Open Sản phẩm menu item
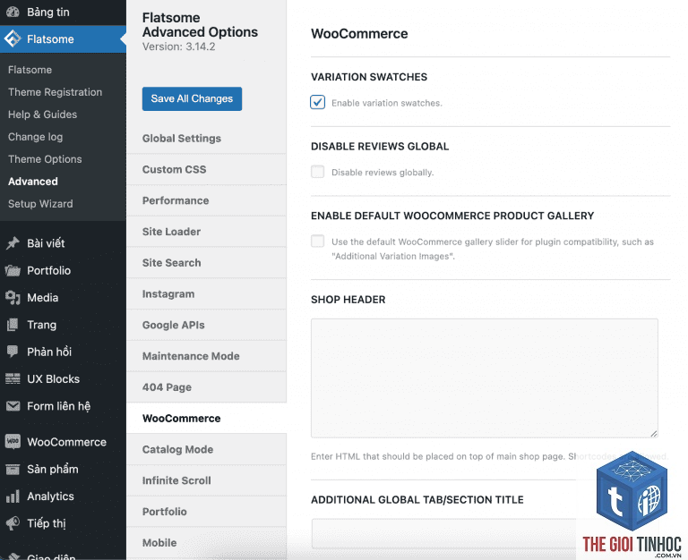The image size is (688, 560). coord(63,470)
